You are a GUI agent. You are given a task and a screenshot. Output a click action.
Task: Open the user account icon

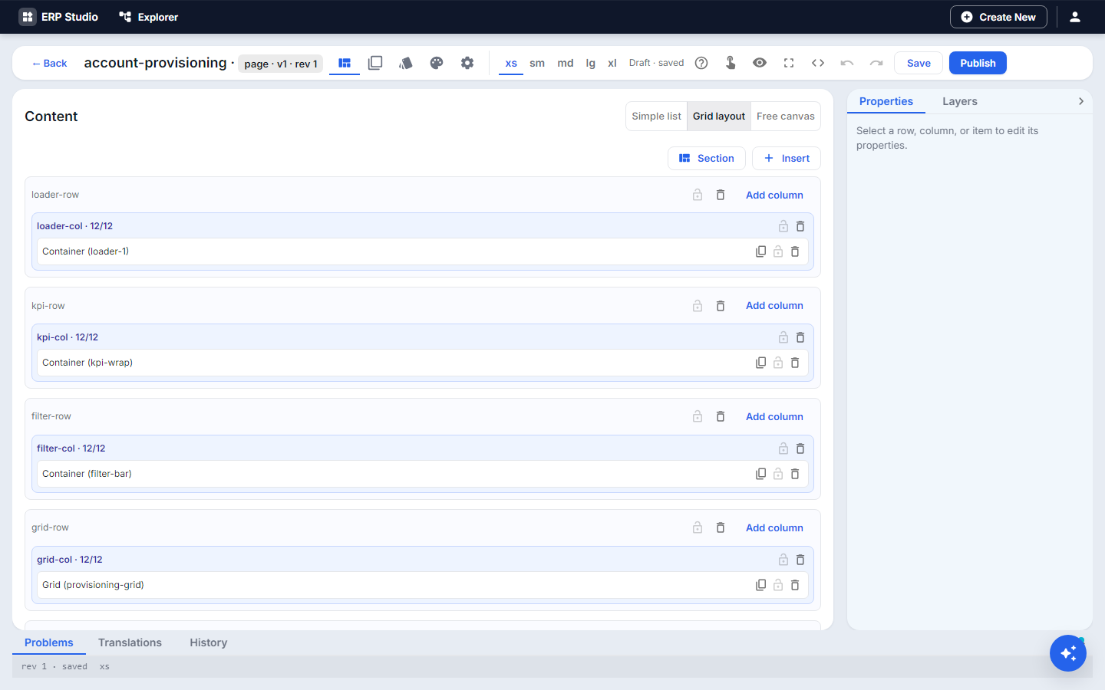point(1075,17)
